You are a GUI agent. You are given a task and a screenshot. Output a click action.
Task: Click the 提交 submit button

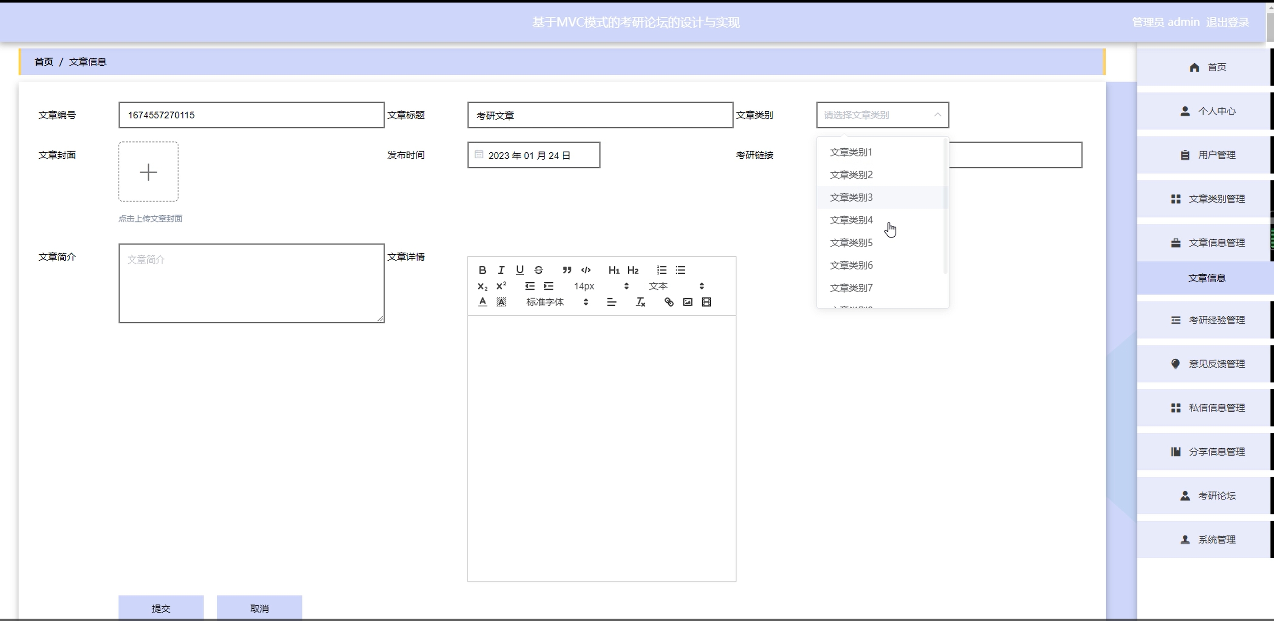[161, 608]
